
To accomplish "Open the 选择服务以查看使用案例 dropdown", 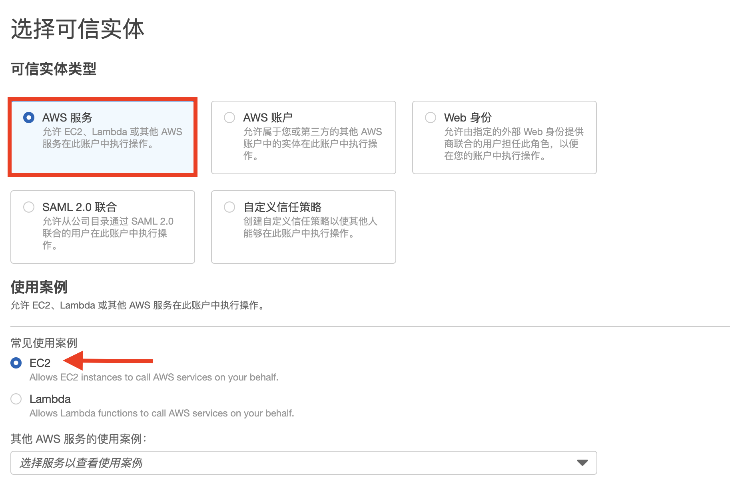I will coord(303,463).
